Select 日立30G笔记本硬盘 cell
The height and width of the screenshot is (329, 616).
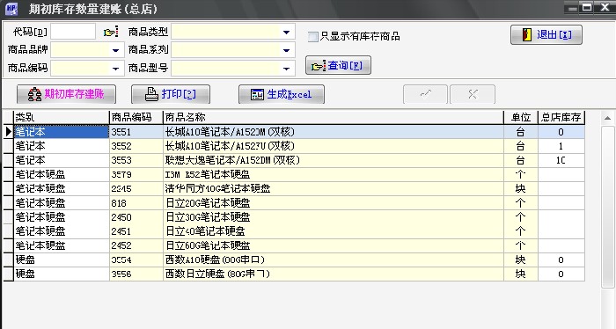point(334,217)
